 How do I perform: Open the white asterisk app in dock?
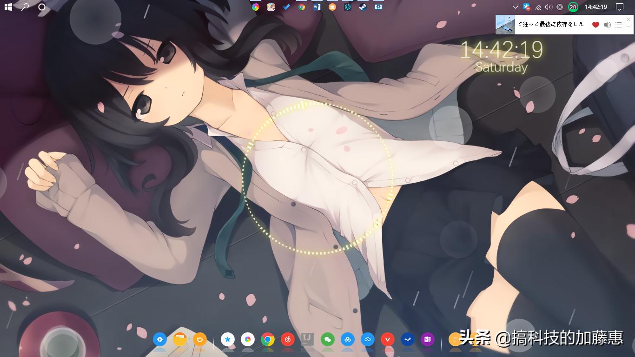(x=228, y=339)
